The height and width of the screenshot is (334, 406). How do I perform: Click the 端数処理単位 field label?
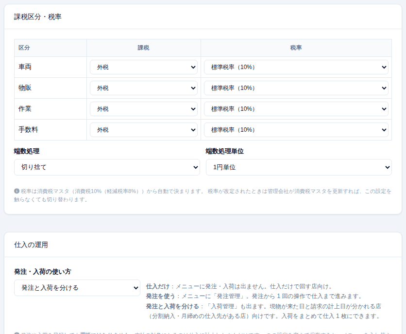click(225, 151)
